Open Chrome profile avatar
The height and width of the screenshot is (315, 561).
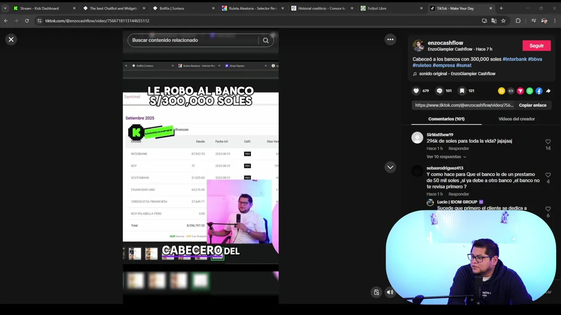tap(544, 21)
